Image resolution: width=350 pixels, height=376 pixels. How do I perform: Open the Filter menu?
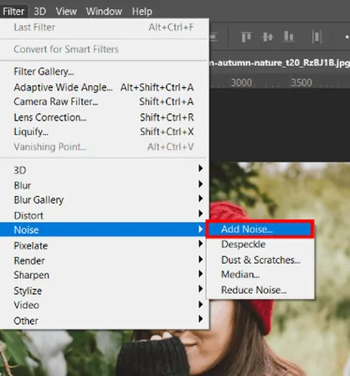14,12
